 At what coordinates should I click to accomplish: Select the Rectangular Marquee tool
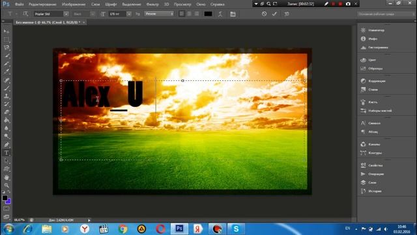pos(7,39)
